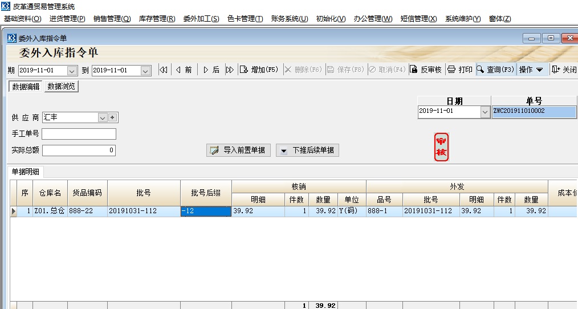Click 增加(F5) to add a document
578x309 pixels.
259,70
